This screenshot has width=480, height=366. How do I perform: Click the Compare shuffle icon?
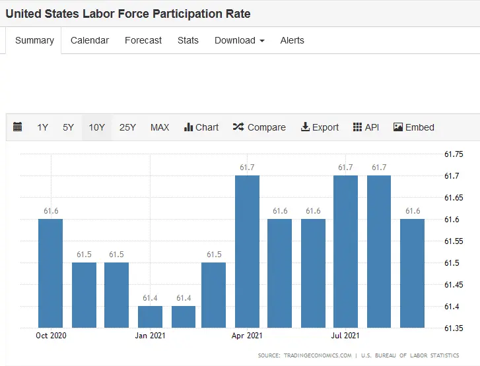click(x=238, y=127)
